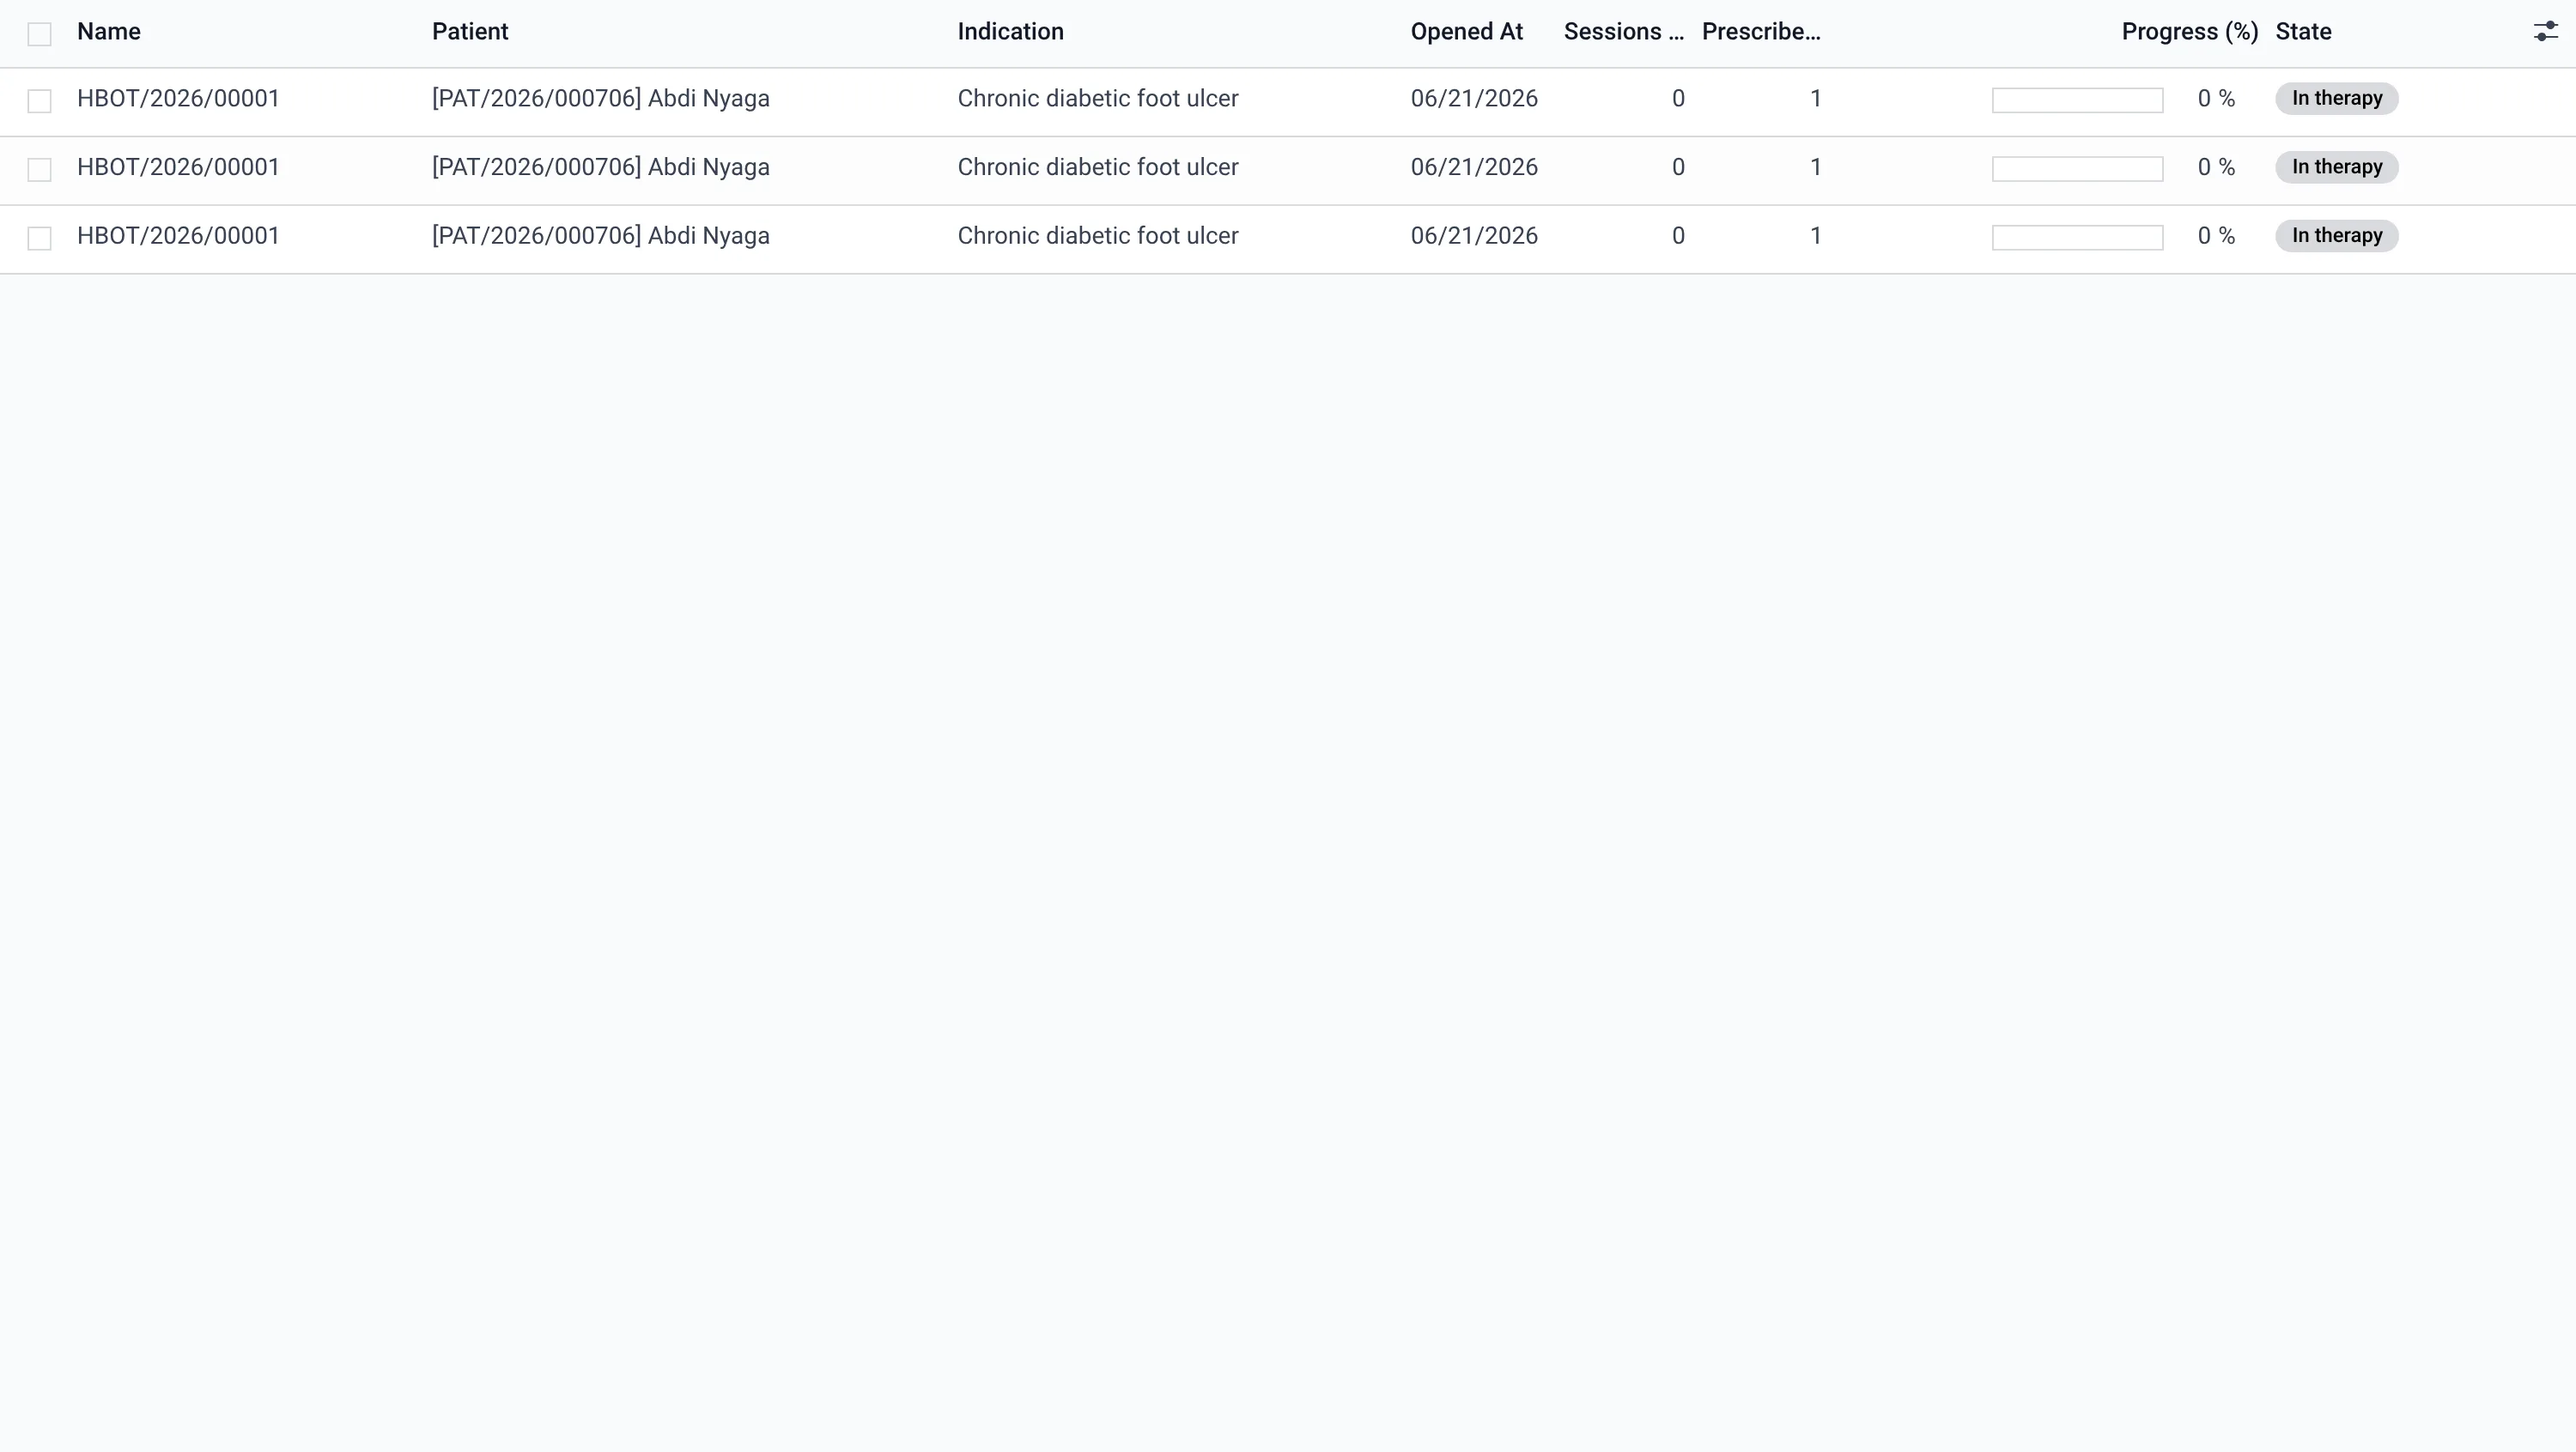Click the second row's progress bar

click(2077, 170)
